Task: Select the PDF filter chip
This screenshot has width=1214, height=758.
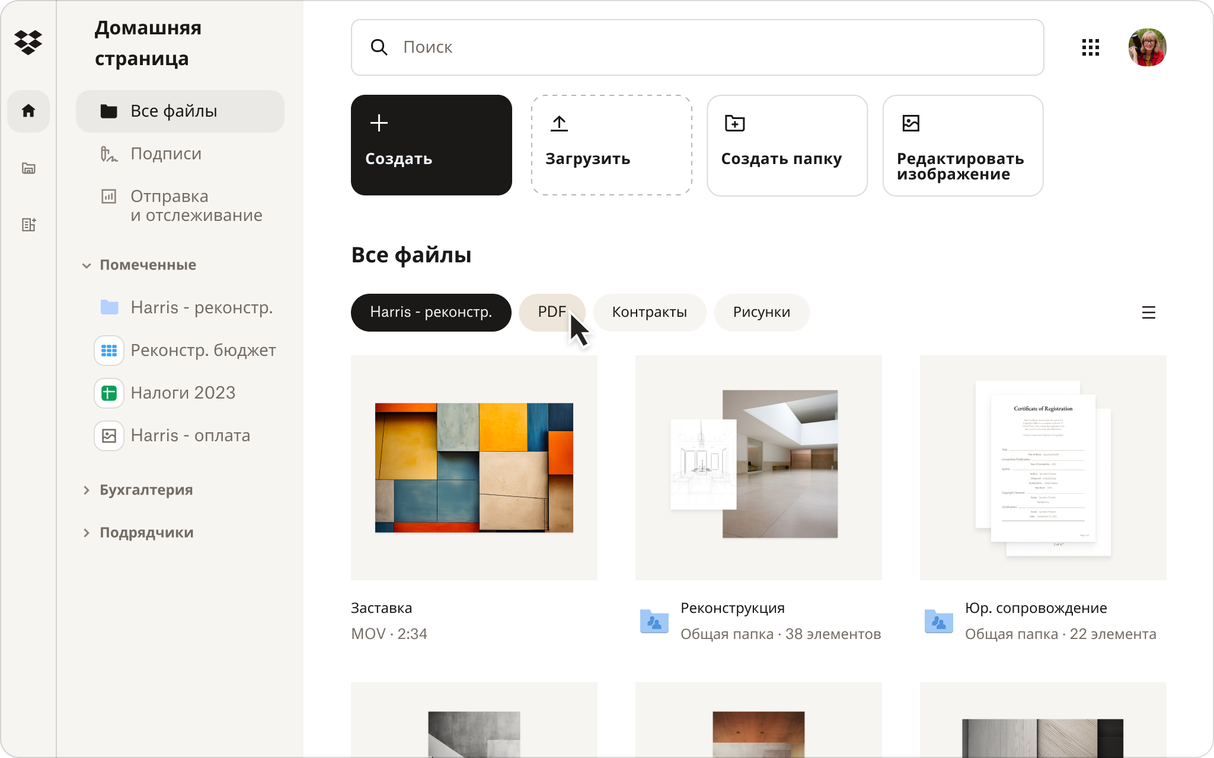Action: click(x=552, y=313)
